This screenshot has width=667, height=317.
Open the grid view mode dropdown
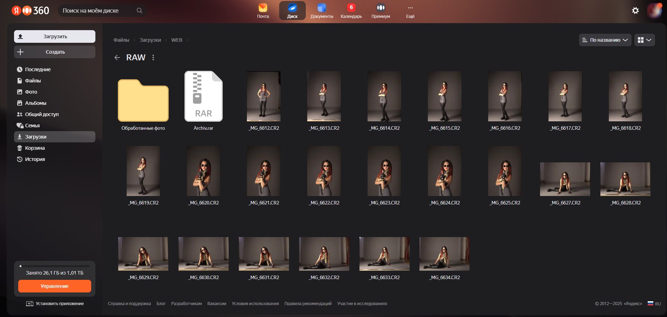(x=644, y=40)
